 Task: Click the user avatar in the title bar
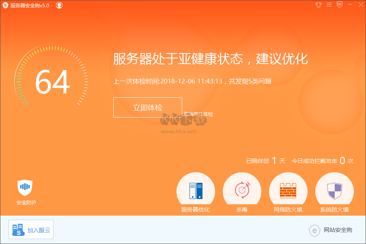[59, 5]
